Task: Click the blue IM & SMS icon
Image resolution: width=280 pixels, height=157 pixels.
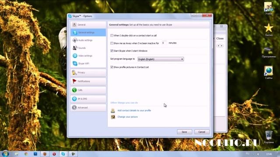Action: [x=74, y=99]
